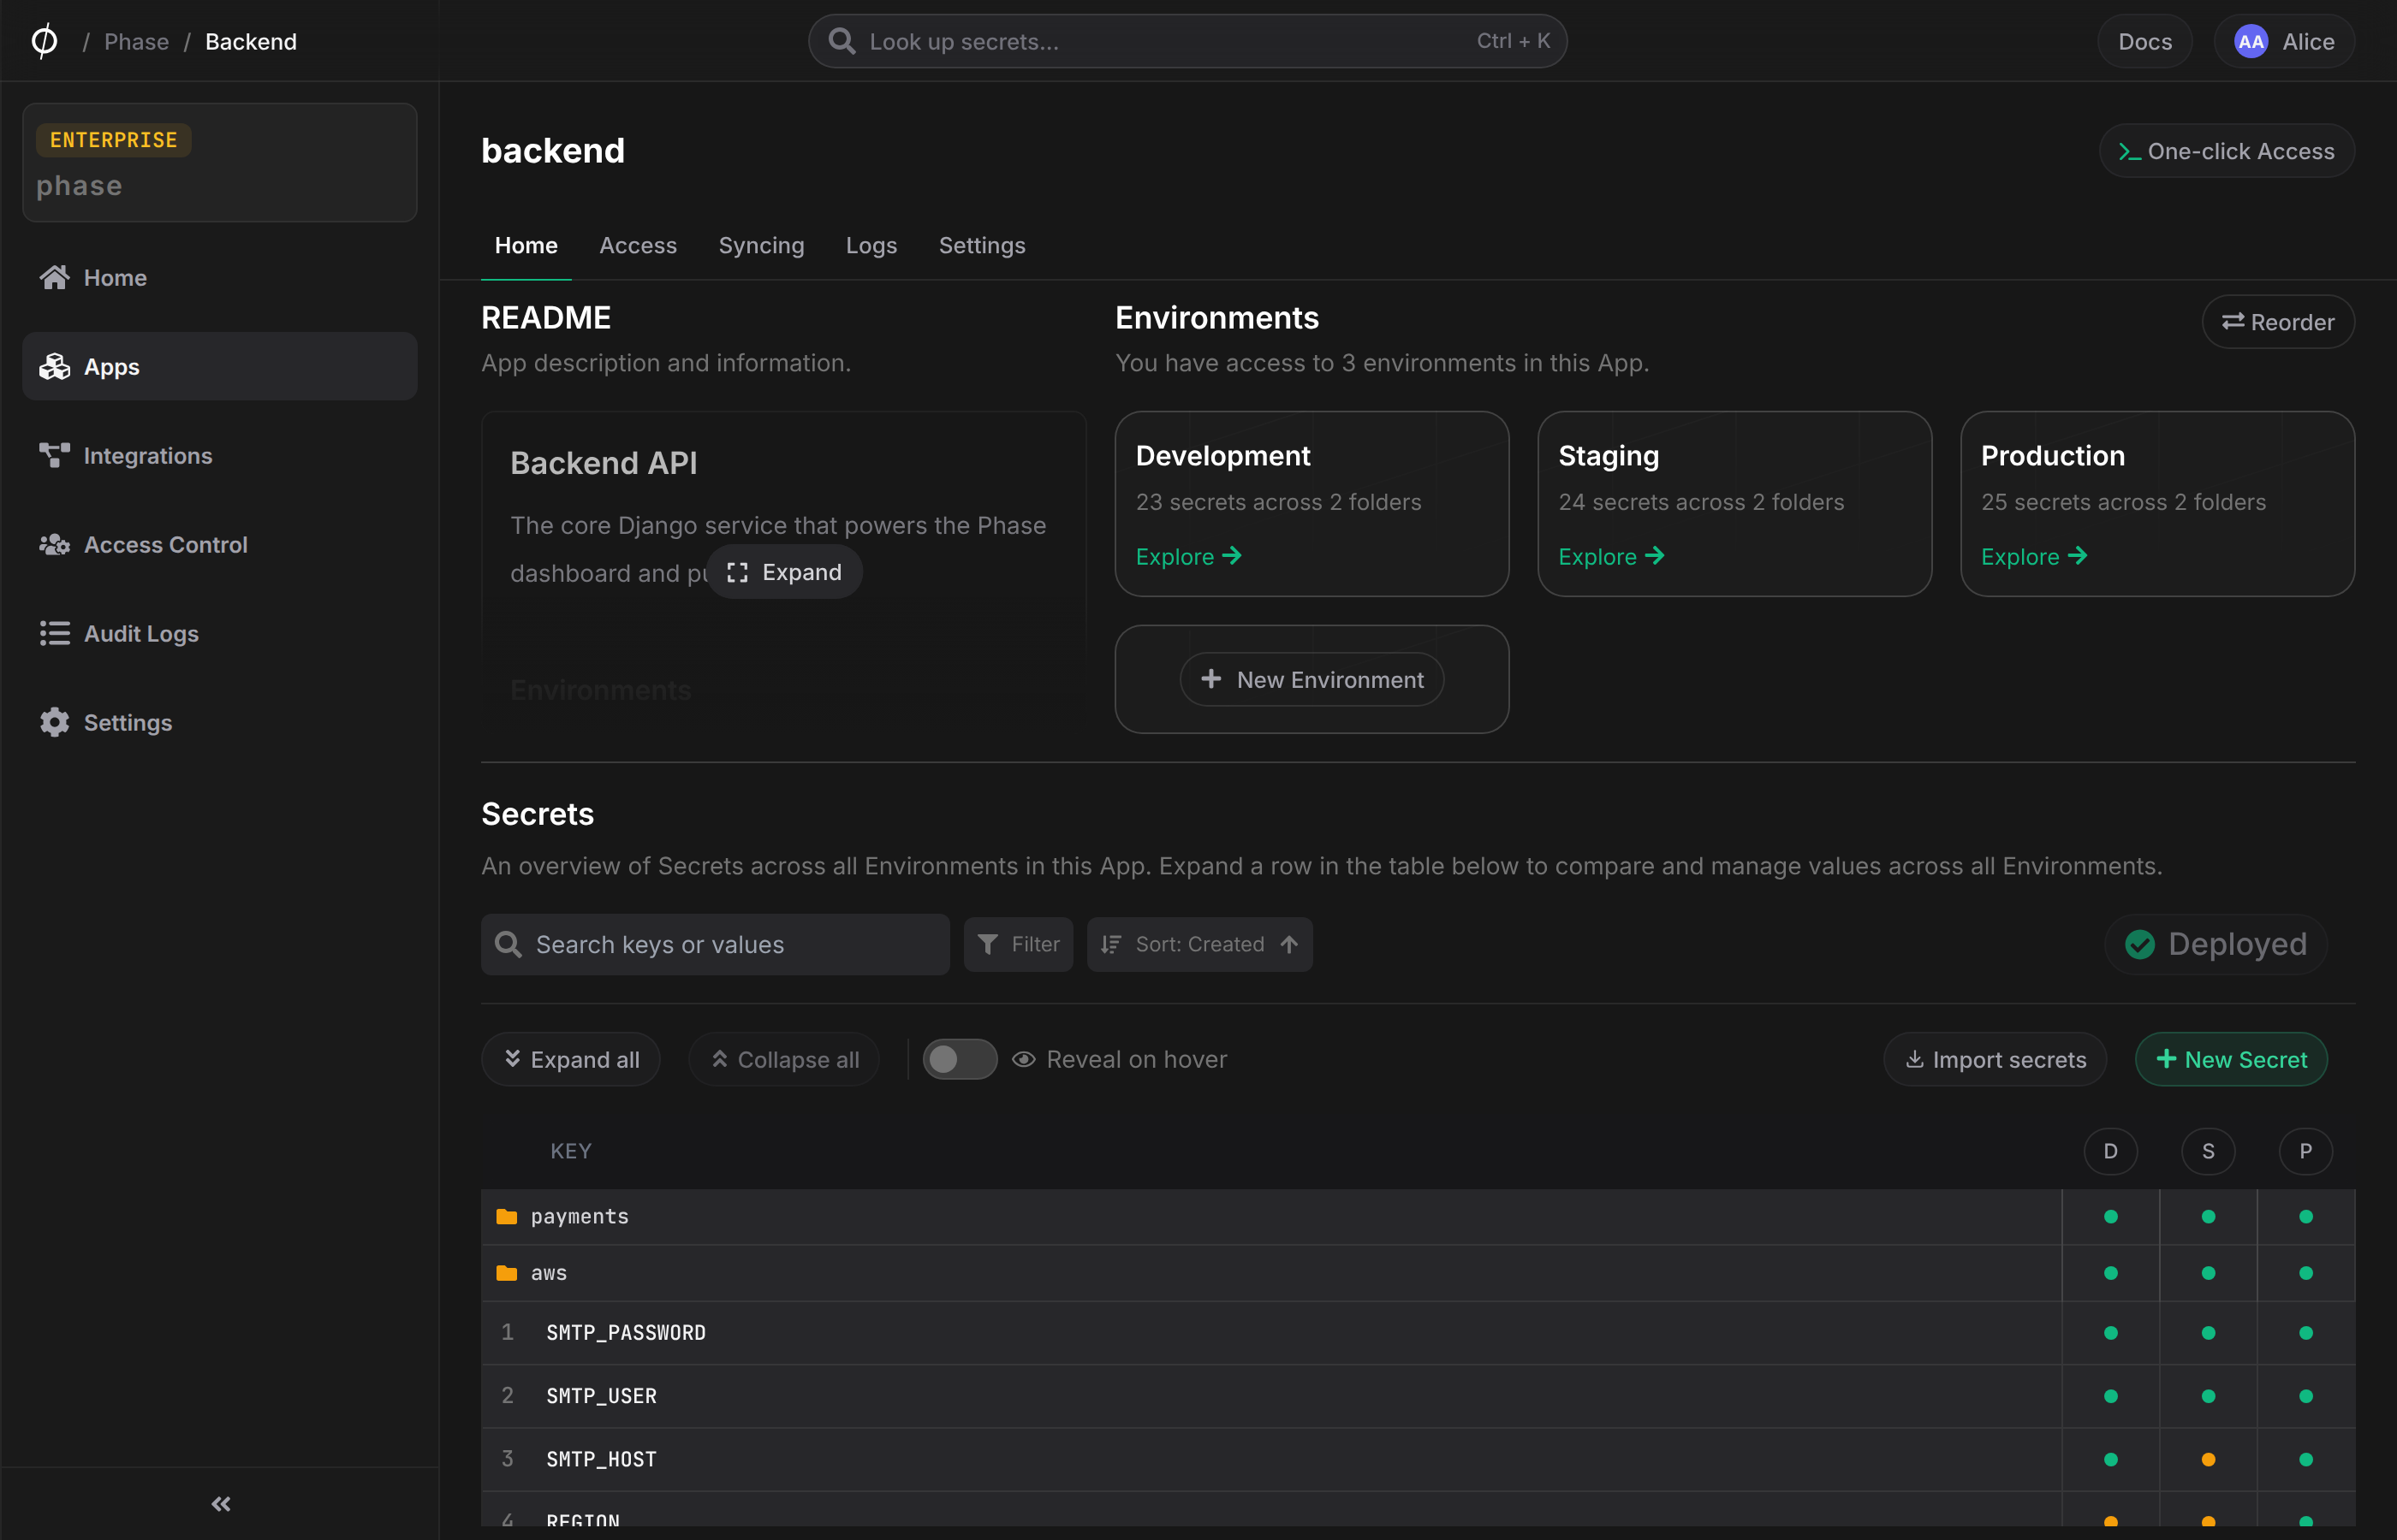2397x1540 pixels.
Task: Open the Docs link
Action: pos(2145,41)
